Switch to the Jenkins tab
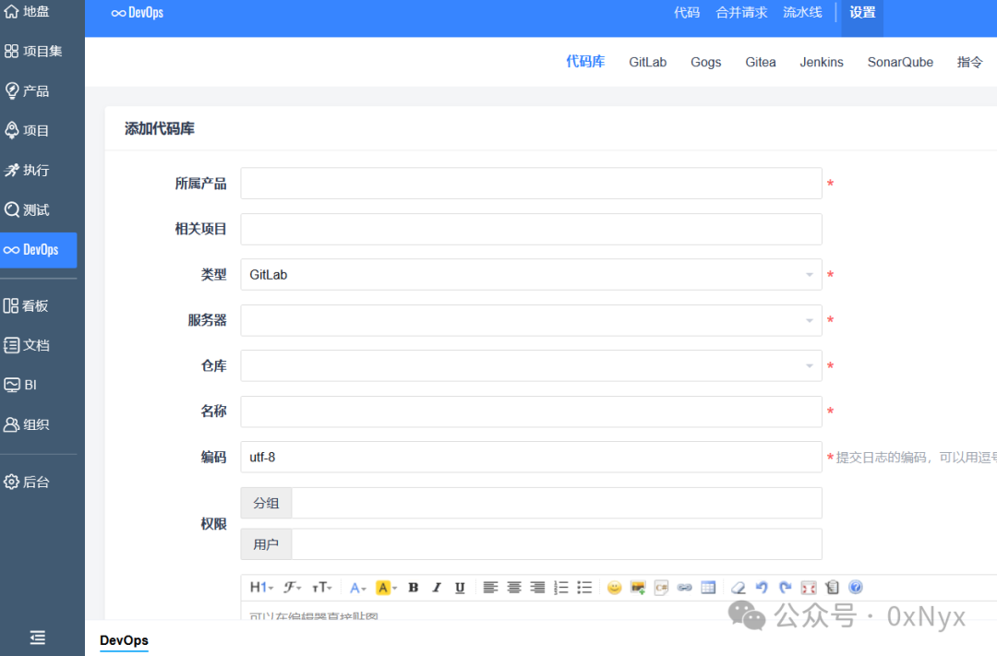The height and width of the screenshot is (656, 997). pyautogui.click(x=822, y=63)
